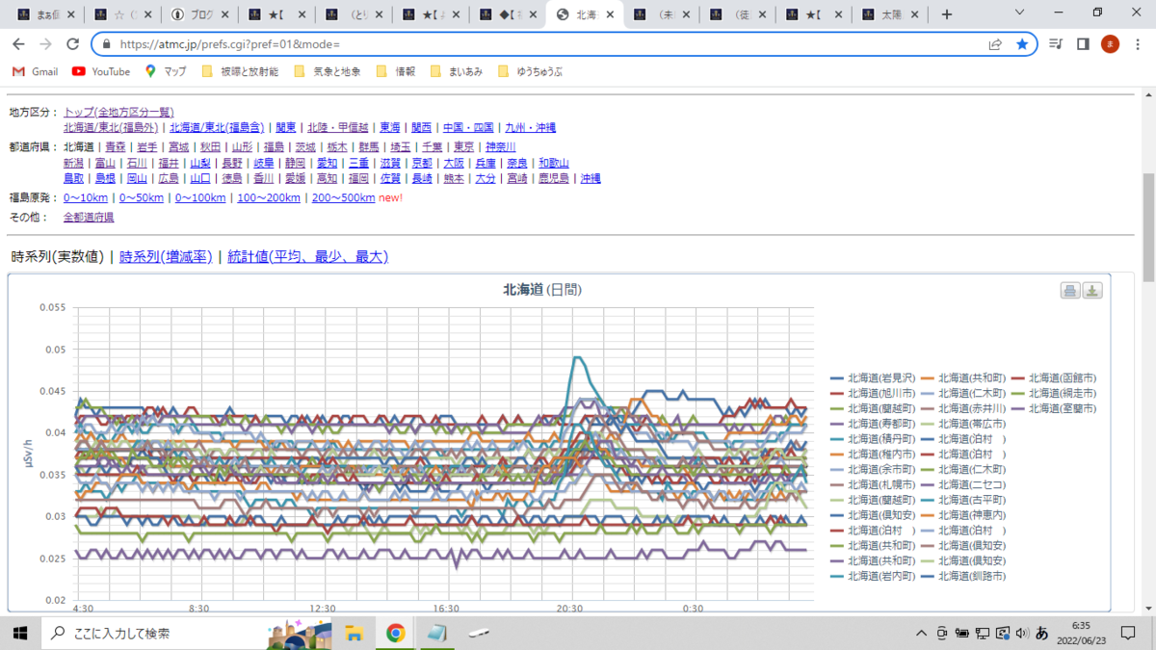Open マップ bookmark
This screenshot has width=1156, height=650.
click(166, 71)
